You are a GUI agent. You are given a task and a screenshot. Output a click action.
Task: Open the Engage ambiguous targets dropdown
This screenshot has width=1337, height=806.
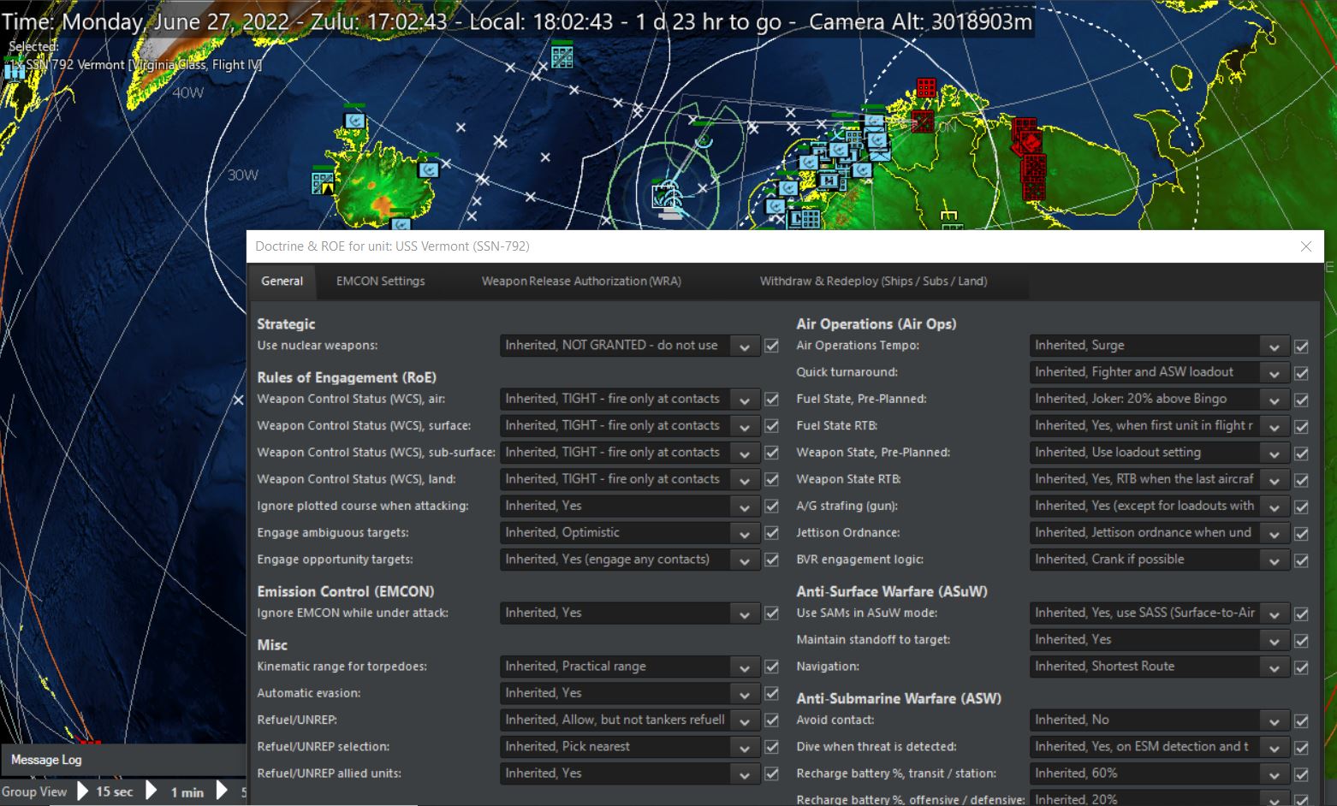[x=745, y=532]
